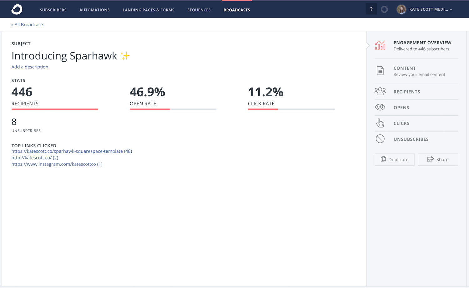
Task: Go to Automations
Action: (x=94, y=10)
